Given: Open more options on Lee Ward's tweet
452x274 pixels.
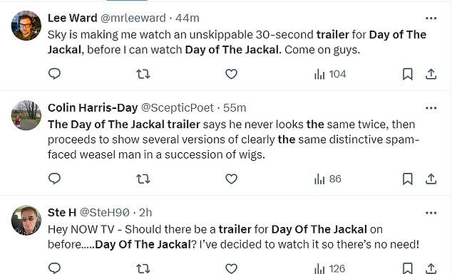Looking at the screenshot, I should click(x=431, y=19).
